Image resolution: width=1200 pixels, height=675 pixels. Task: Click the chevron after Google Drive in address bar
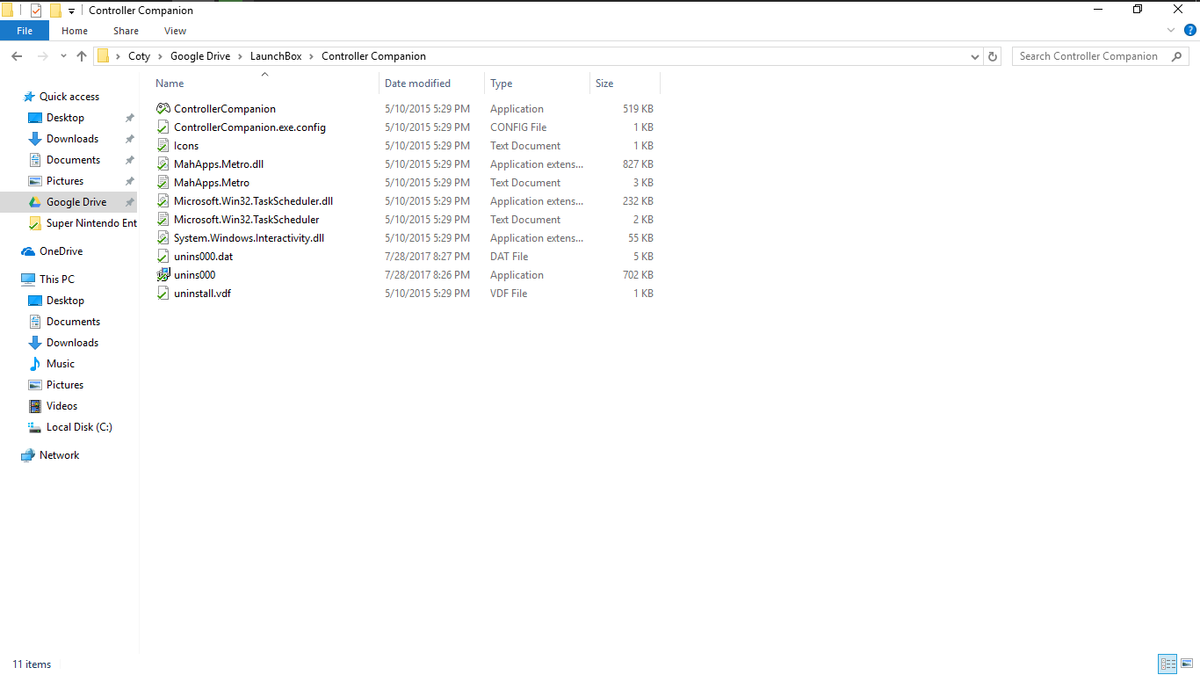(240, 56)
